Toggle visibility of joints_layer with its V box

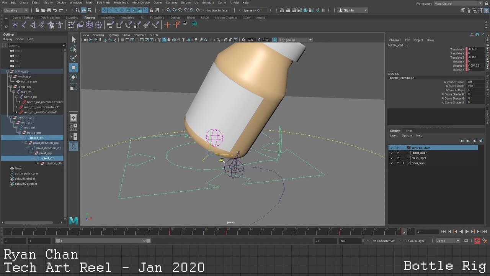[x=392, y=153]
